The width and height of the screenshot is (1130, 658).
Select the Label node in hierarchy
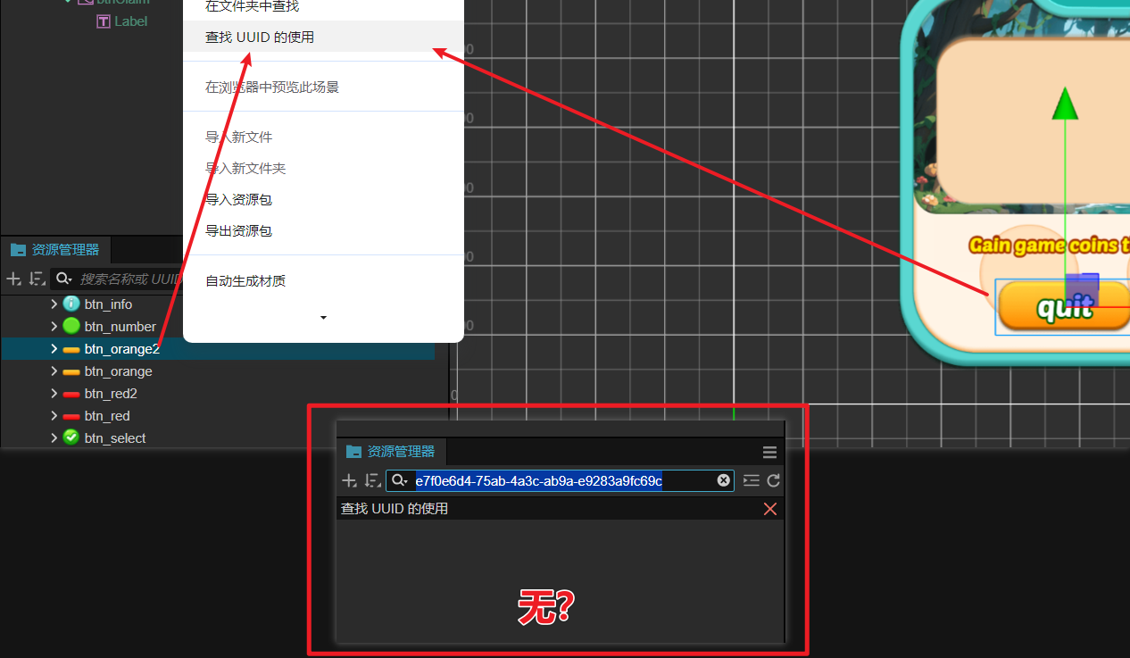pos(131,21)
